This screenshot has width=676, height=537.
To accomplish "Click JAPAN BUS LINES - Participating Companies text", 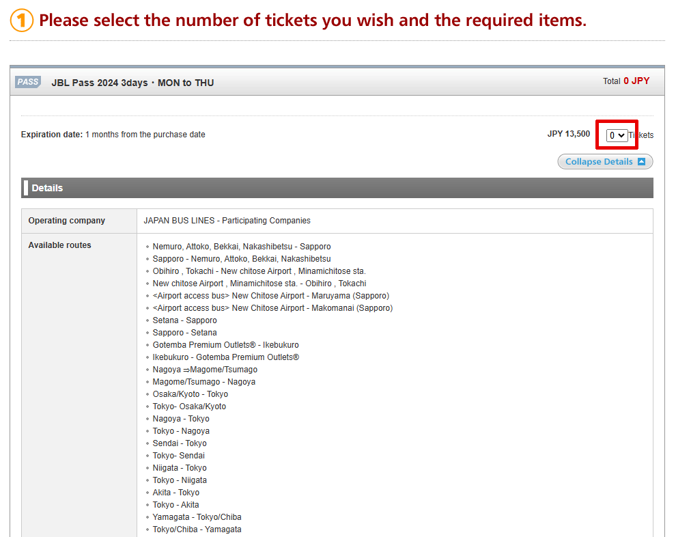I will [x=227, y=221].
